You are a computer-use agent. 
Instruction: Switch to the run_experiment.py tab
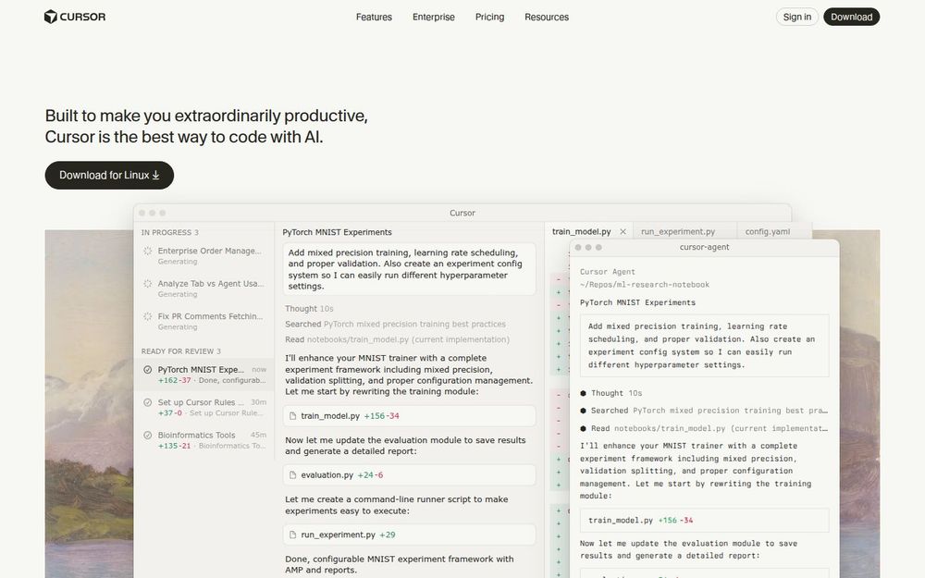pyautogui.click(x=678, y=232)
